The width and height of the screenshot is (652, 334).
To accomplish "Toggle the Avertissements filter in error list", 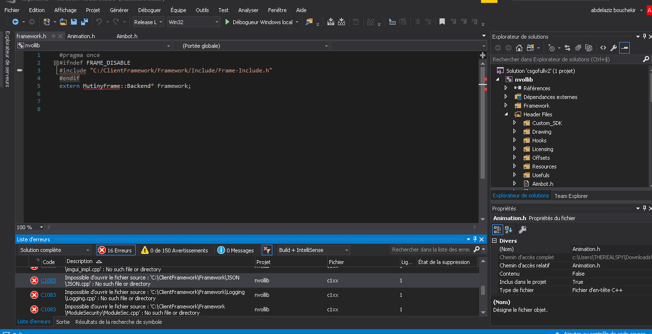I will (x=174, y=250).
